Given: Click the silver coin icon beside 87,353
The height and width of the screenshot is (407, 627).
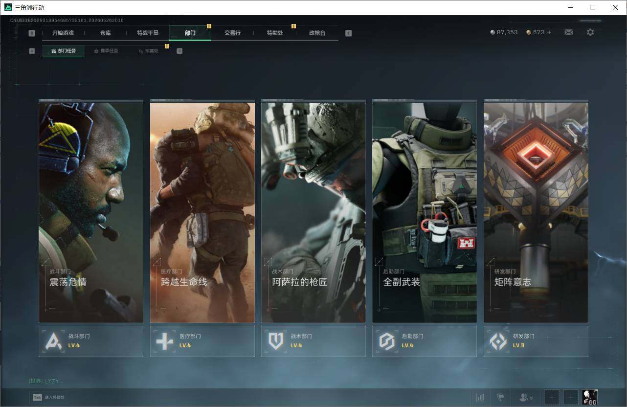Looking at the screenshot, I should pos(493,32).
